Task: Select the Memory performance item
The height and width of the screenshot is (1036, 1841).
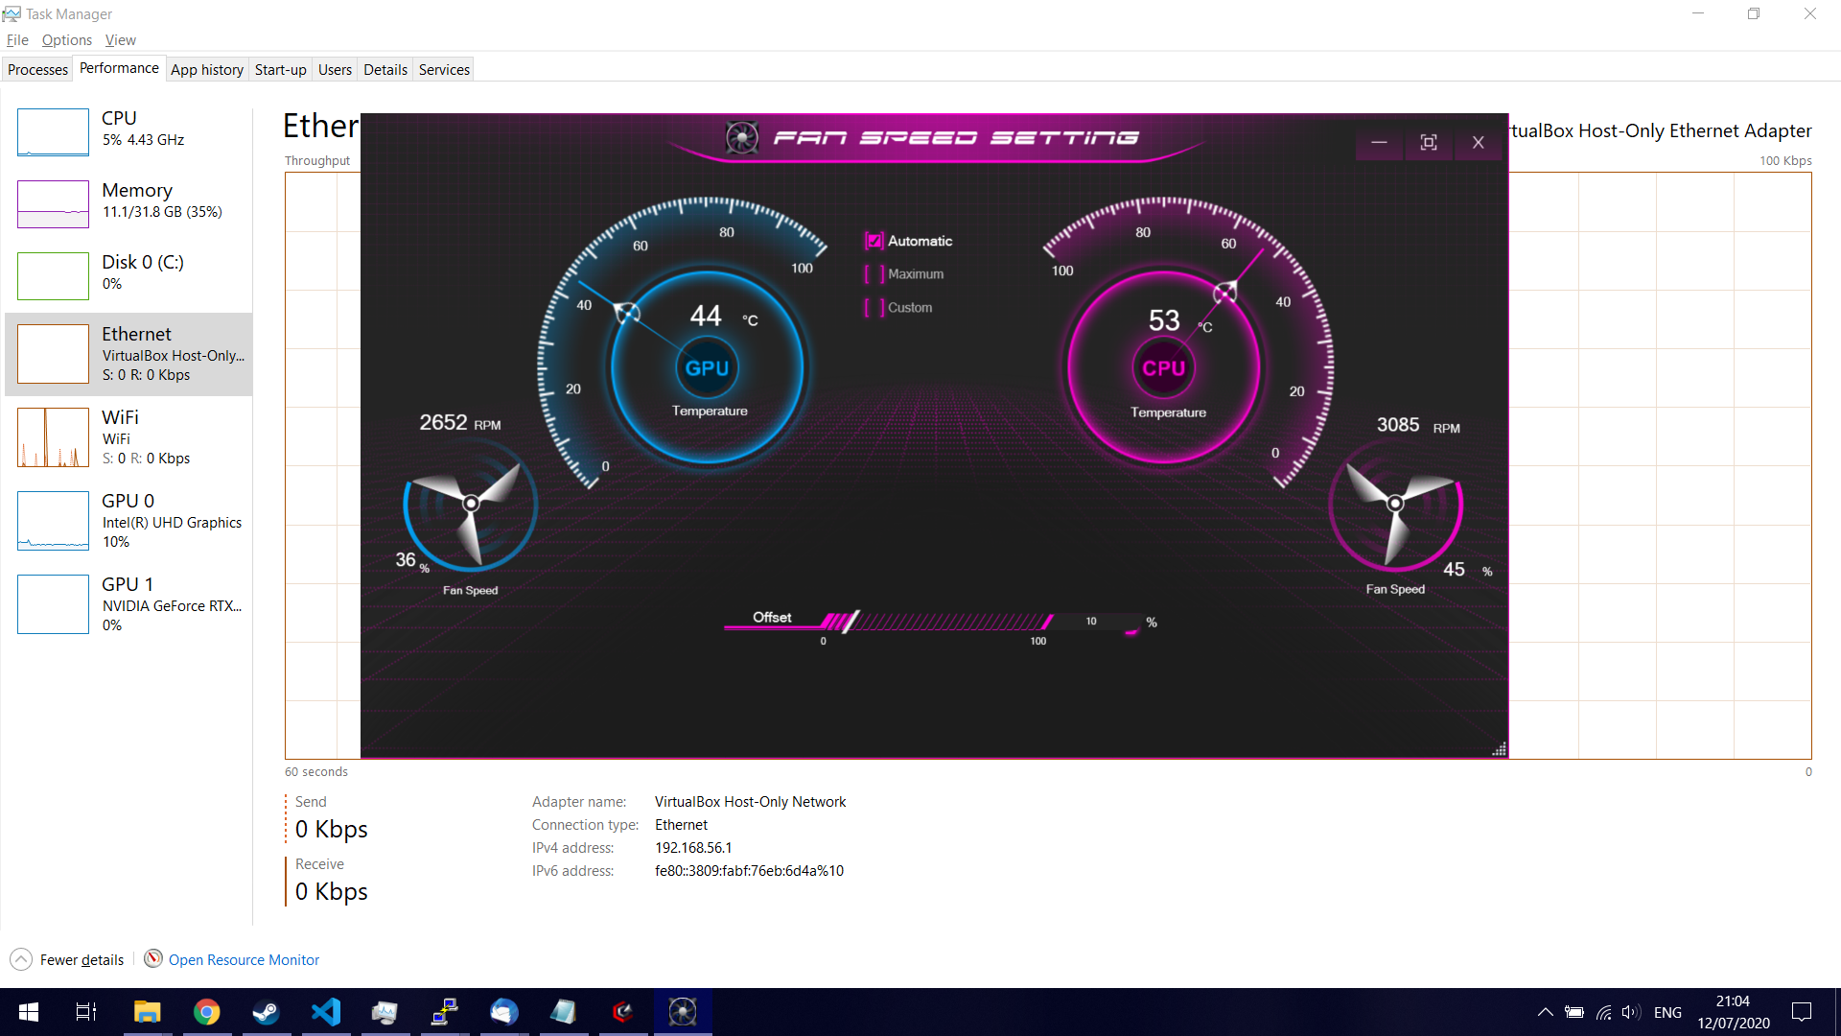Action: point(128,203)
